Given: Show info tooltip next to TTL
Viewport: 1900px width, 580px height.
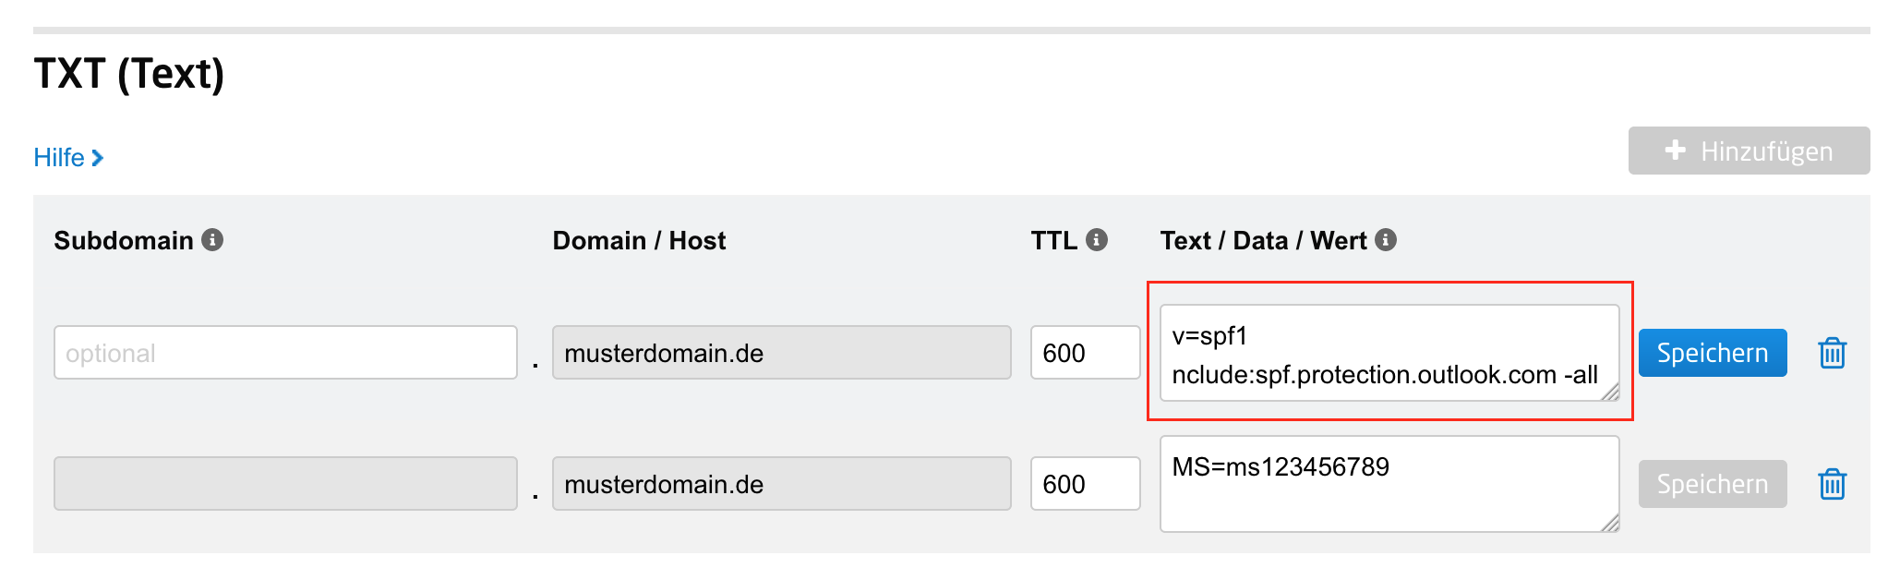Looking at the screenshot, I should click(x=1097, y=240).
